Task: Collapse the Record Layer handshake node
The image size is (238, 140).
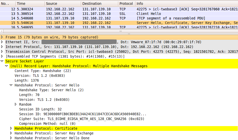Action: 7,66
